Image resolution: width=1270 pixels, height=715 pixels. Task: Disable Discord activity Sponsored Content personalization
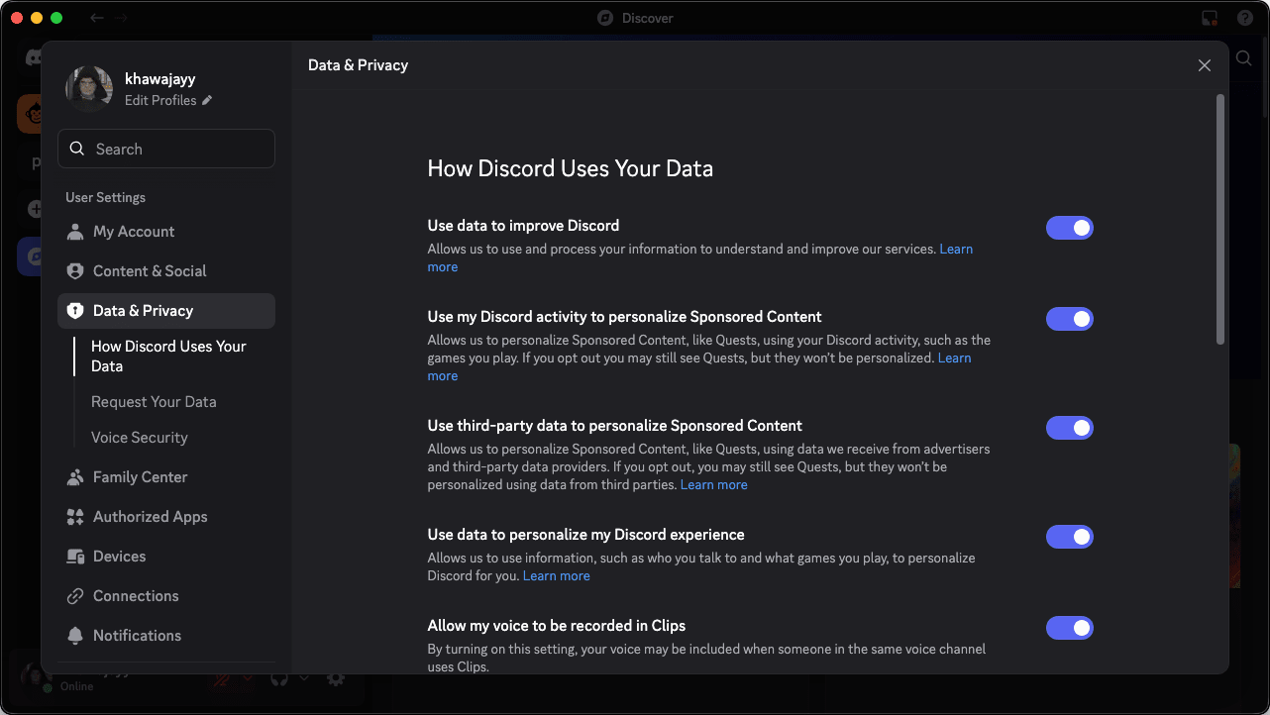point(1070,319)
